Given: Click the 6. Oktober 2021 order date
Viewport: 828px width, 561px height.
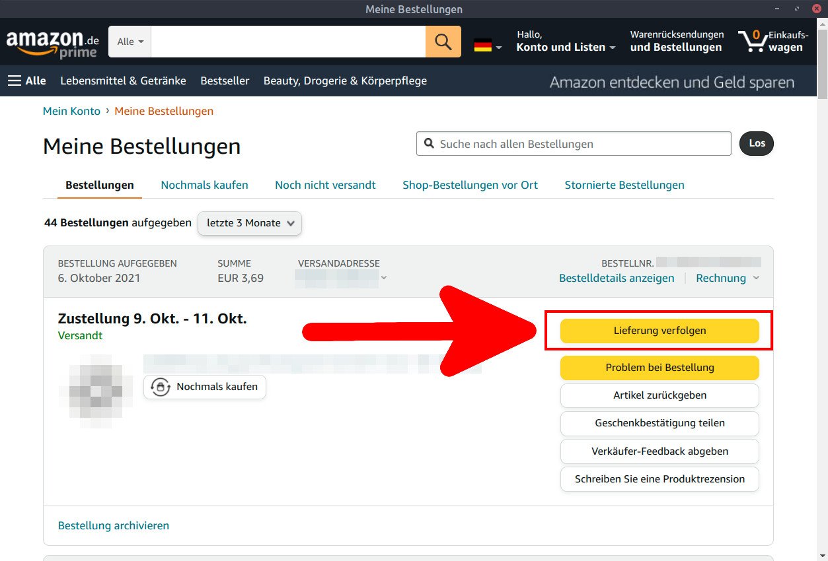Looking at the screenshot, I should (99, 278).
